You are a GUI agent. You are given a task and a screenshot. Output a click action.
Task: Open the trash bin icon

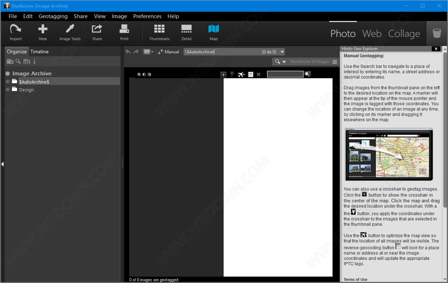(x=437, y=33)
